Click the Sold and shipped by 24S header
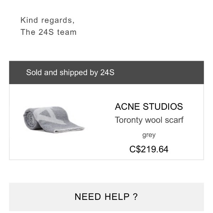Image resolution: width=213 pixels, height=213 pixels. pos(70,73)
